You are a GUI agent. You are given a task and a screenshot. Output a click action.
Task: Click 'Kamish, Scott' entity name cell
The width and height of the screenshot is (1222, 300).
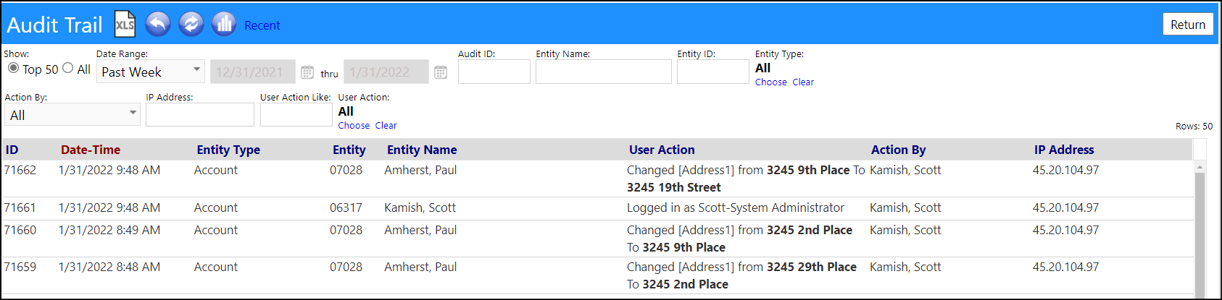coord(420,207)
